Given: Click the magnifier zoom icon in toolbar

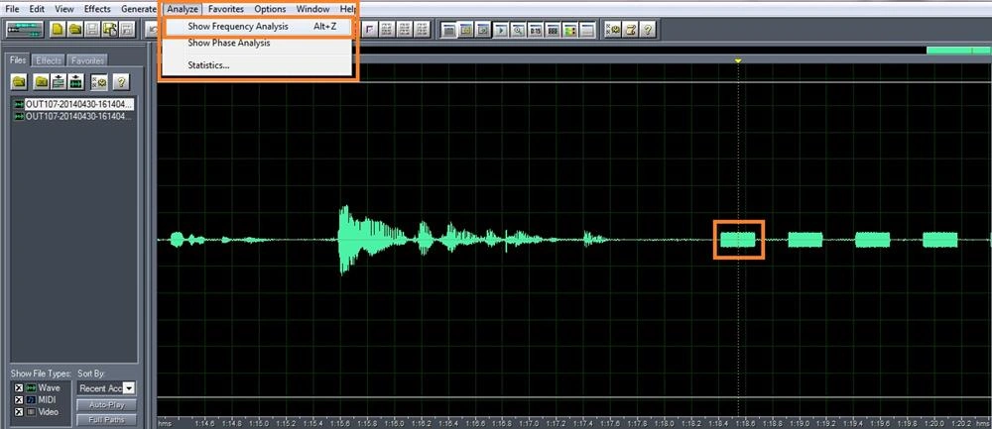Looking at the screenshot, I should (518, 29).
